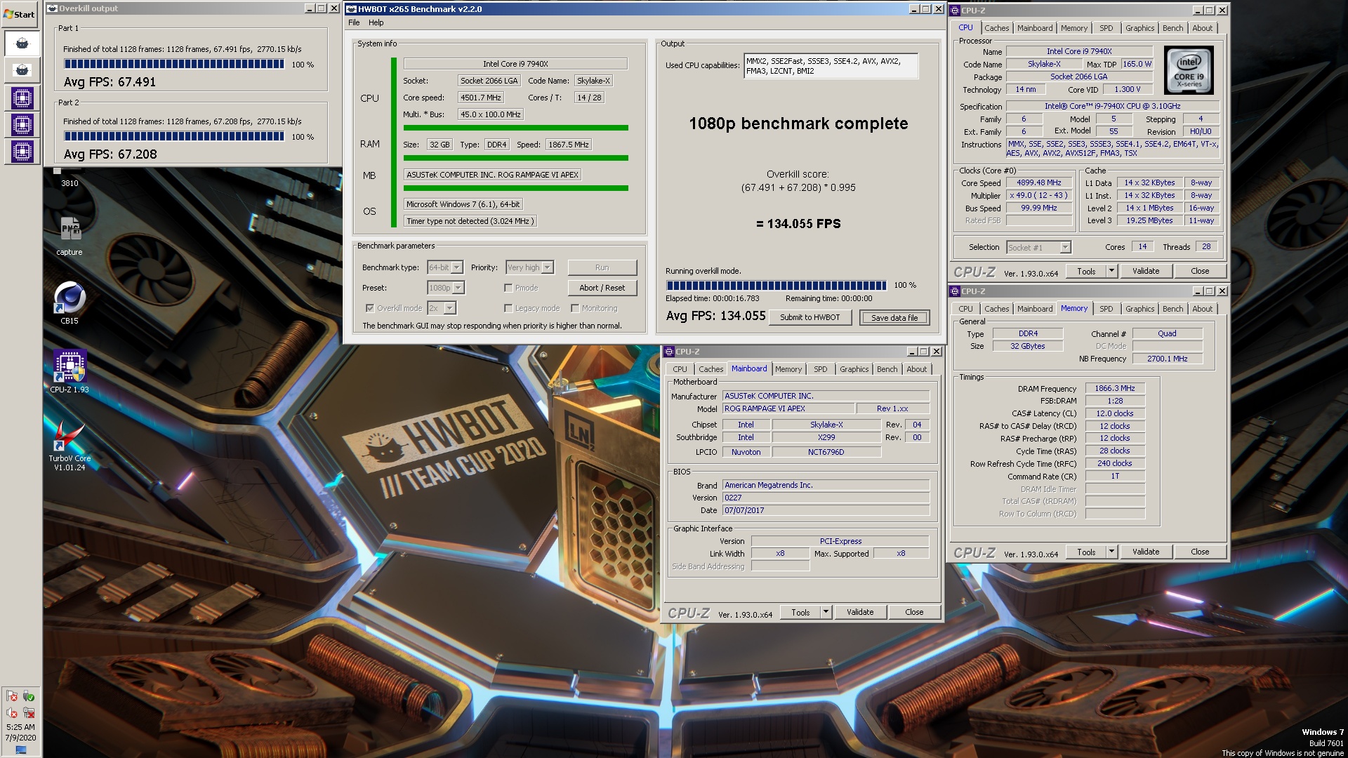1348x758 pixels.
Task: Launch the CPU-Z 1.93 desktop shortcut
Action: [x=70, y=371]
